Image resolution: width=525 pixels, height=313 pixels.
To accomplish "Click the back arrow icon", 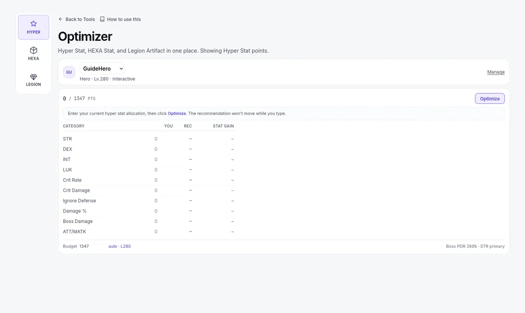I will (x=61, y=19).
